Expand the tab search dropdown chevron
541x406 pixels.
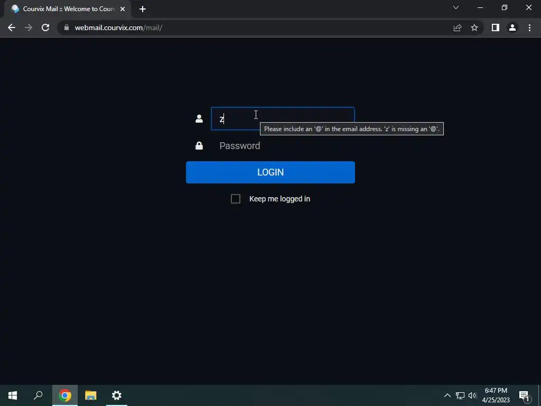pyautogui.click(x=456, y=7)
